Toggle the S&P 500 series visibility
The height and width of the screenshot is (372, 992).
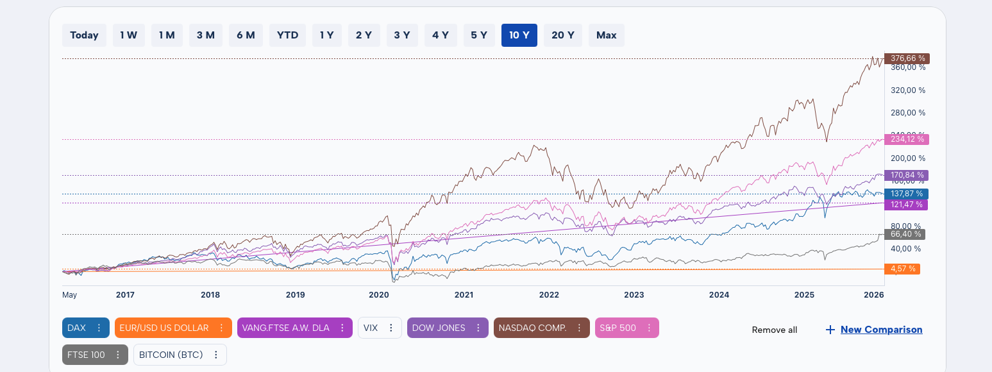click(x=619, y=328)
